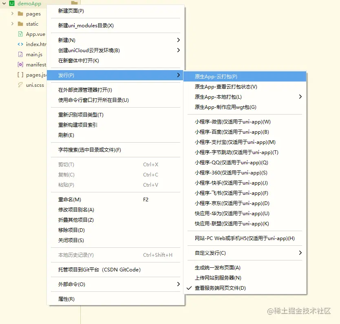The image size is (340, 324).
Task: Choose 快应用-联盟 publish option
Action: tap(245, 224)
